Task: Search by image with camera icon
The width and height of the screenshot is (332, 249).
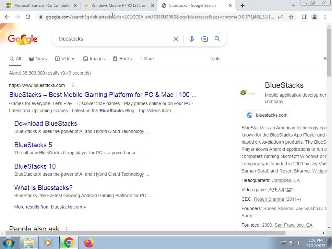Action: [204, 39]
